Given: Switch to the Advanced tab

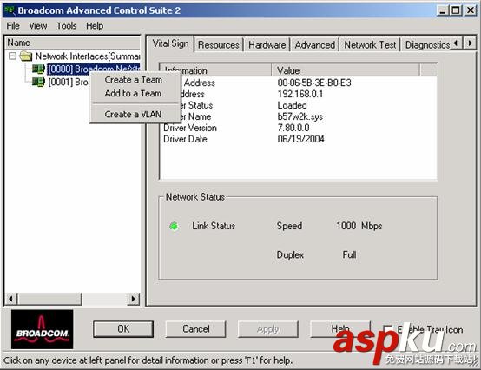Looking at the screenshot, I should click(x=315, y=45).
